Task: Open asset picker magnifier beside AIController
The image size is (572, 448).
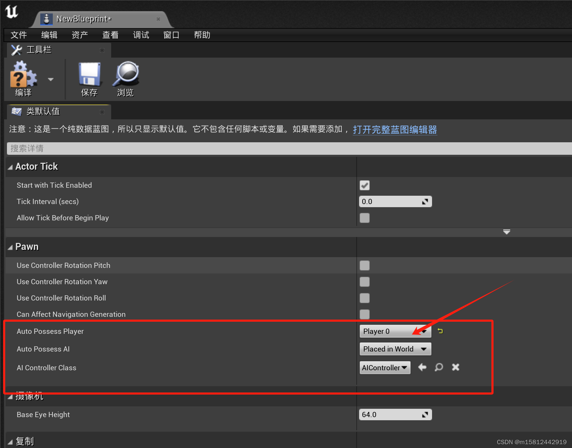Action: [439, 367]
